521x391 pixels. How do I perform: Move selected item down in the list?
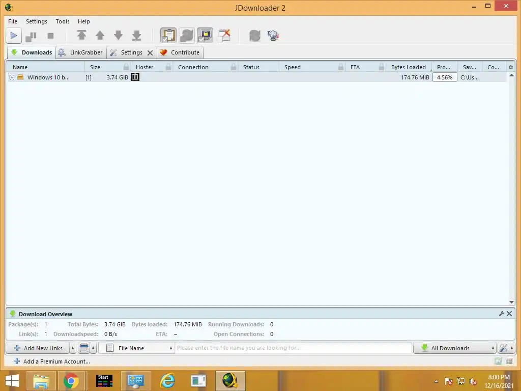pos(118,35)
